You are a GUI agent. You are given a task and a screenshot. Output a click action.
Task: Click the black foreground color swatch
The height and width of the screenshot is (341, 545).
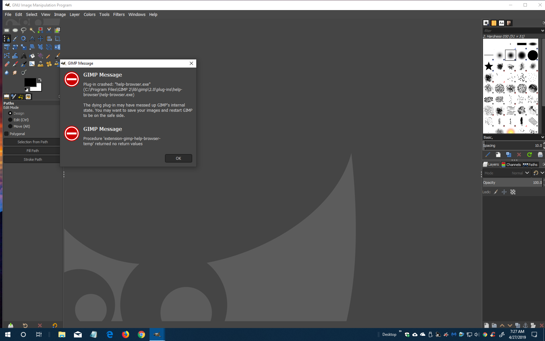click(x=30, y=82)
